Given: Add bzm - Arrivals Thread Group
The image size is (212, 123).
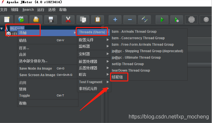Looking at the screenshot, I should coord(149,32).
